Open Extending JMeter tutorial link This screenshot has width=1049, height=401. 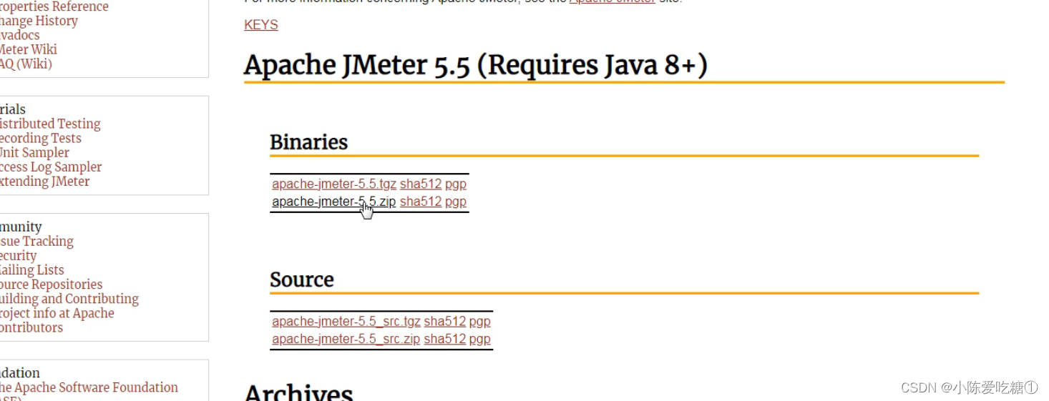click(45, 181)
